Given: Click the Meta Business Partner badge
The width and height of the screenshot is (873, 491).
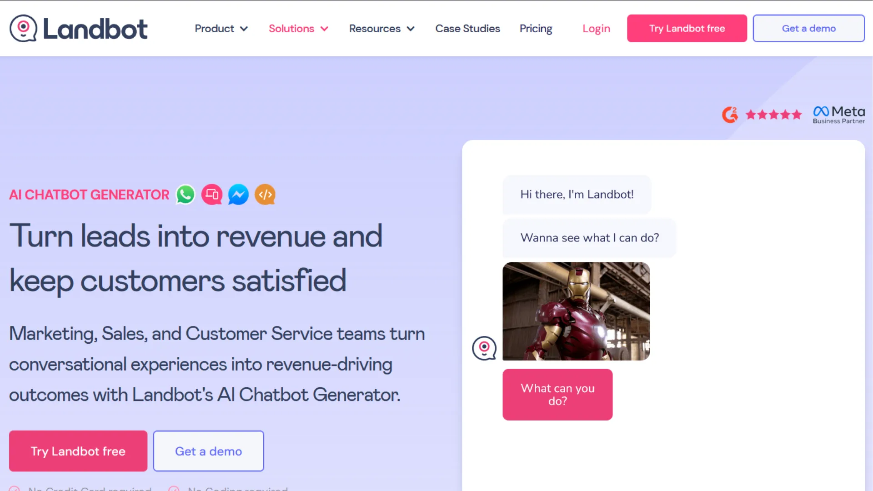Looking at the screenshot, I should (x=838, y=115).
